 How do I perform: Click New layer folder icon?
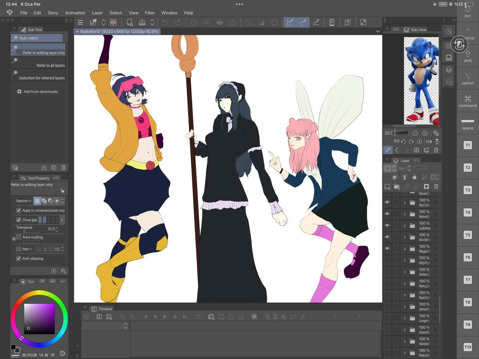point(397,186)
